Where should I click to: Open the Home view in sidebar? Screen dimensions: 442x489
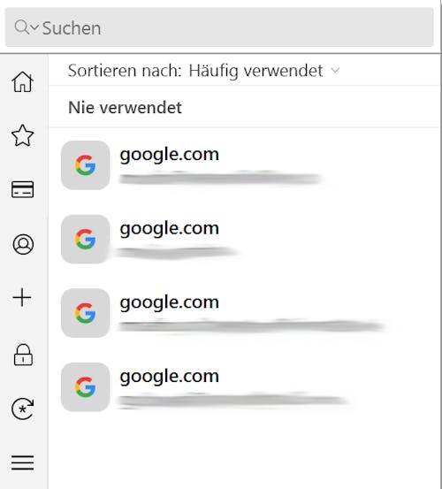point(22,81)
